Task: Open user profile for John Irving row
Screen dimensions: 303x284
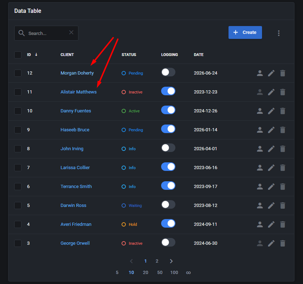Action: (260, 149)
